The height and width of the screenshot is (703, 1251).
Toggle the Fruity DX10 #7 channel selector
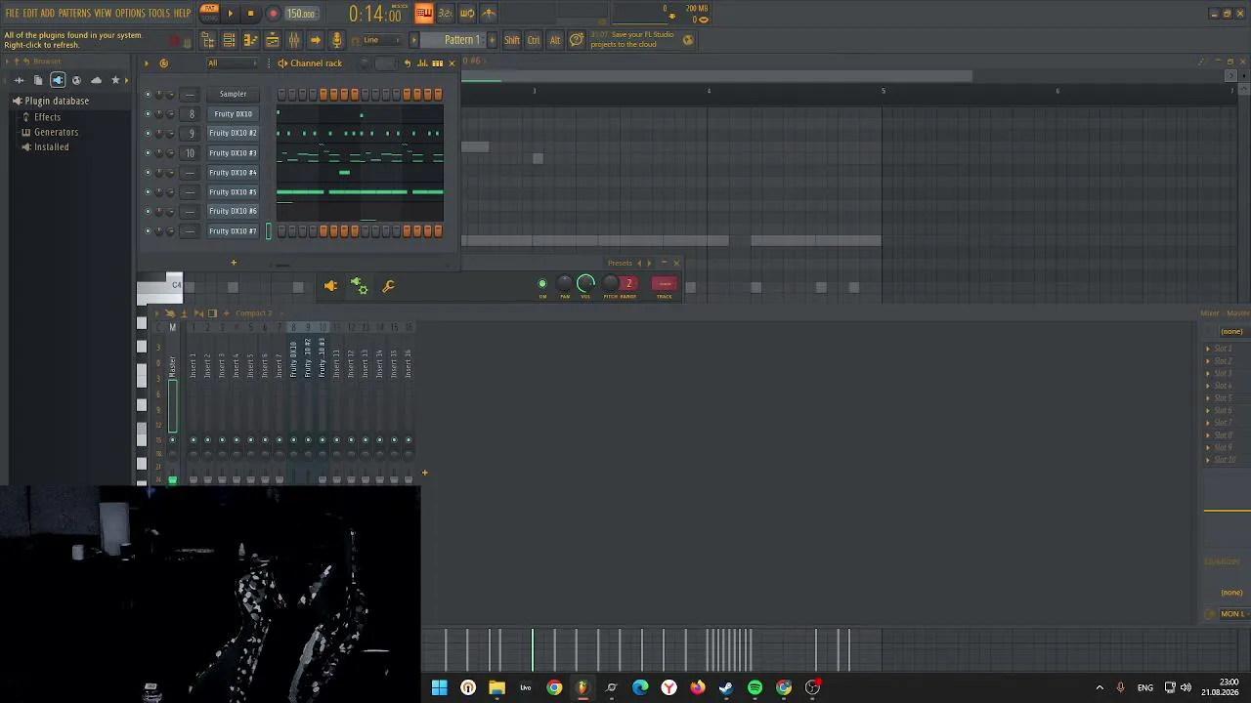point(269,231)
